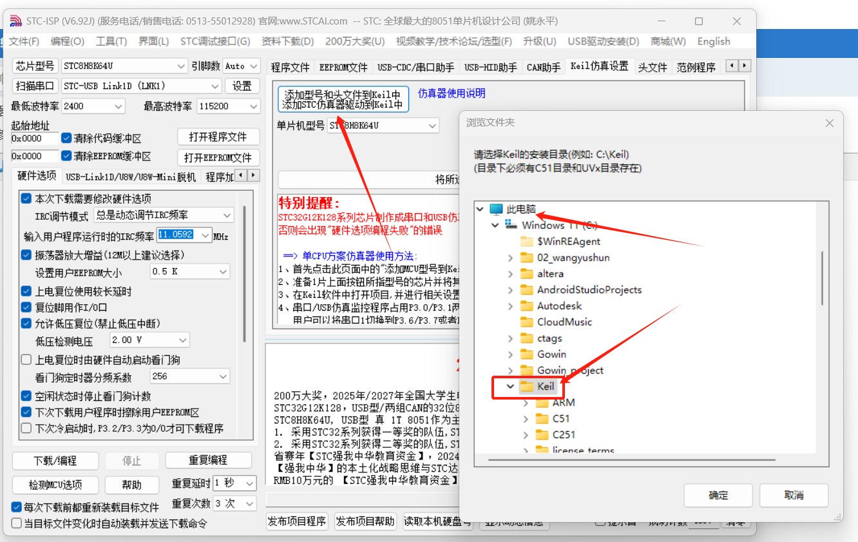Image resolution: width=858 pixels, height=542 pixels.
Task: Switch to the 程序文件 tab
Action: pyautogui.click(x=290, y=67)
